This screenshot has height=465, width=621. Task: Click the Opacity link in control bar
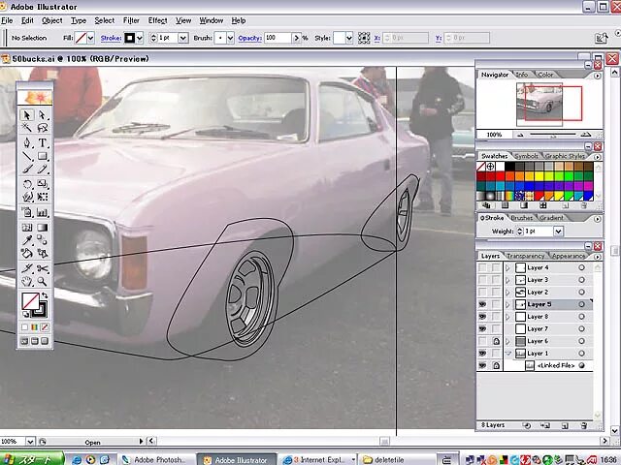pos(249,38)
